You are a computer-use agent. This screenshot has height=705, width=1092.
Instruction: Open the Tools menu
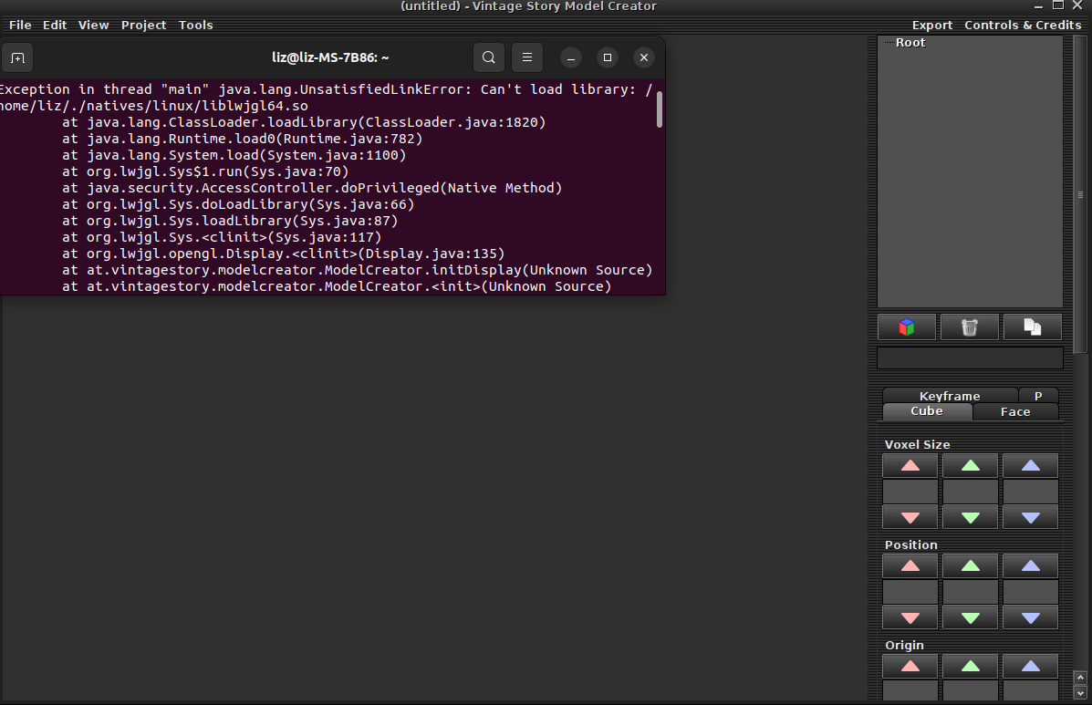(195, 26)
